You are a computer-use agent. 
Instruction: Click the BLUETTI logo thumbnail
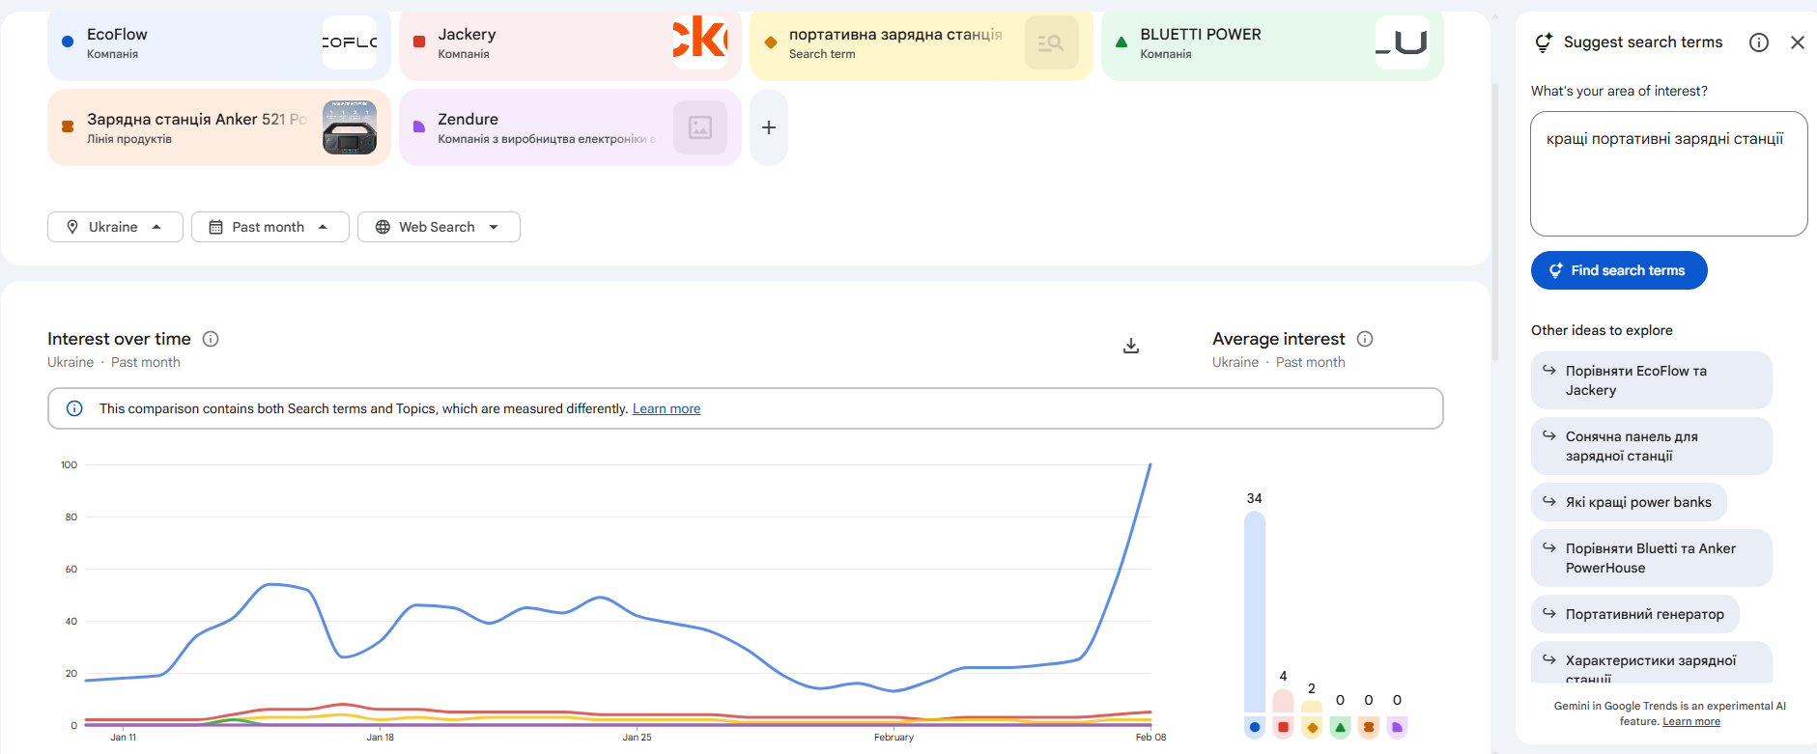pyautogui.click(x=1403, y=42)
